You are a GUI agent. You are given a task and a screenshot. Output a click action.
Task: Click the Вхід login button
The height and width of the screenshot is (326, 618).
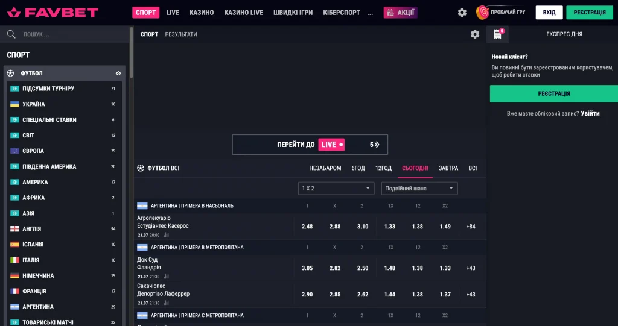(x=549, y=13)
